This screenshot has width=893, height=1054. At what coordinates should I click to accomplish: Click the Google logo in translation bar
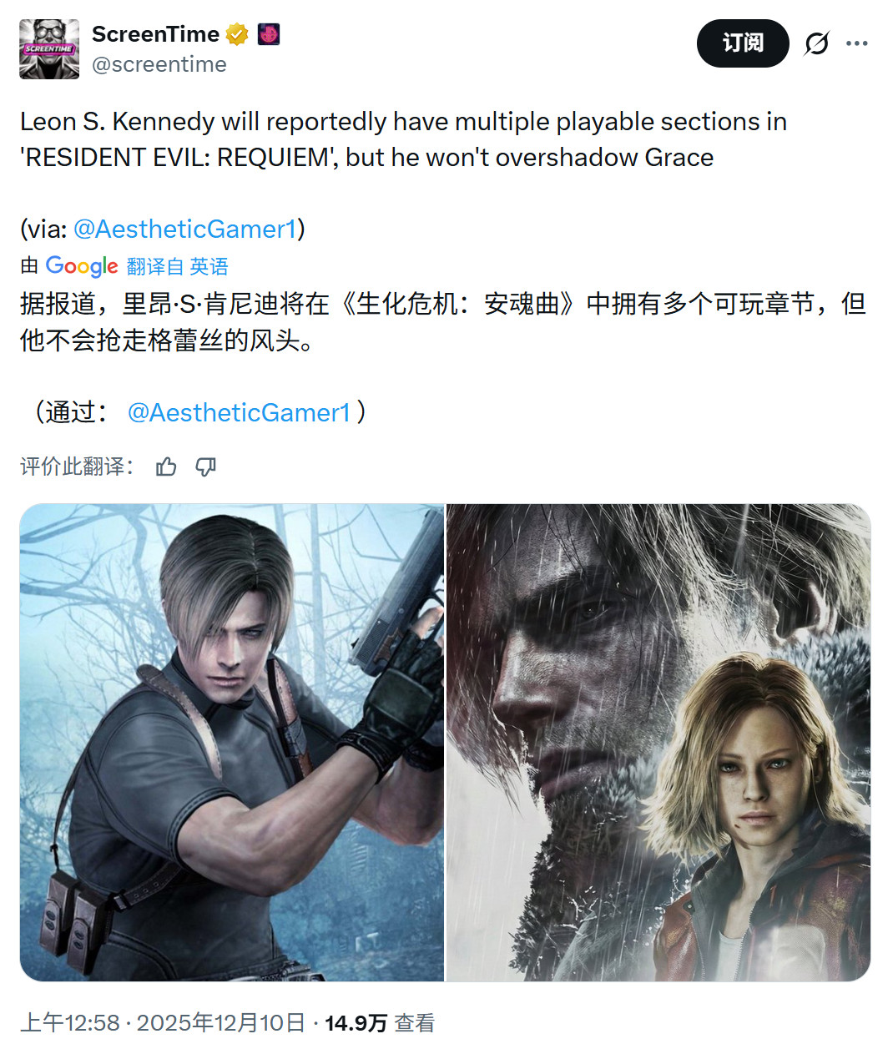point(82,266)
